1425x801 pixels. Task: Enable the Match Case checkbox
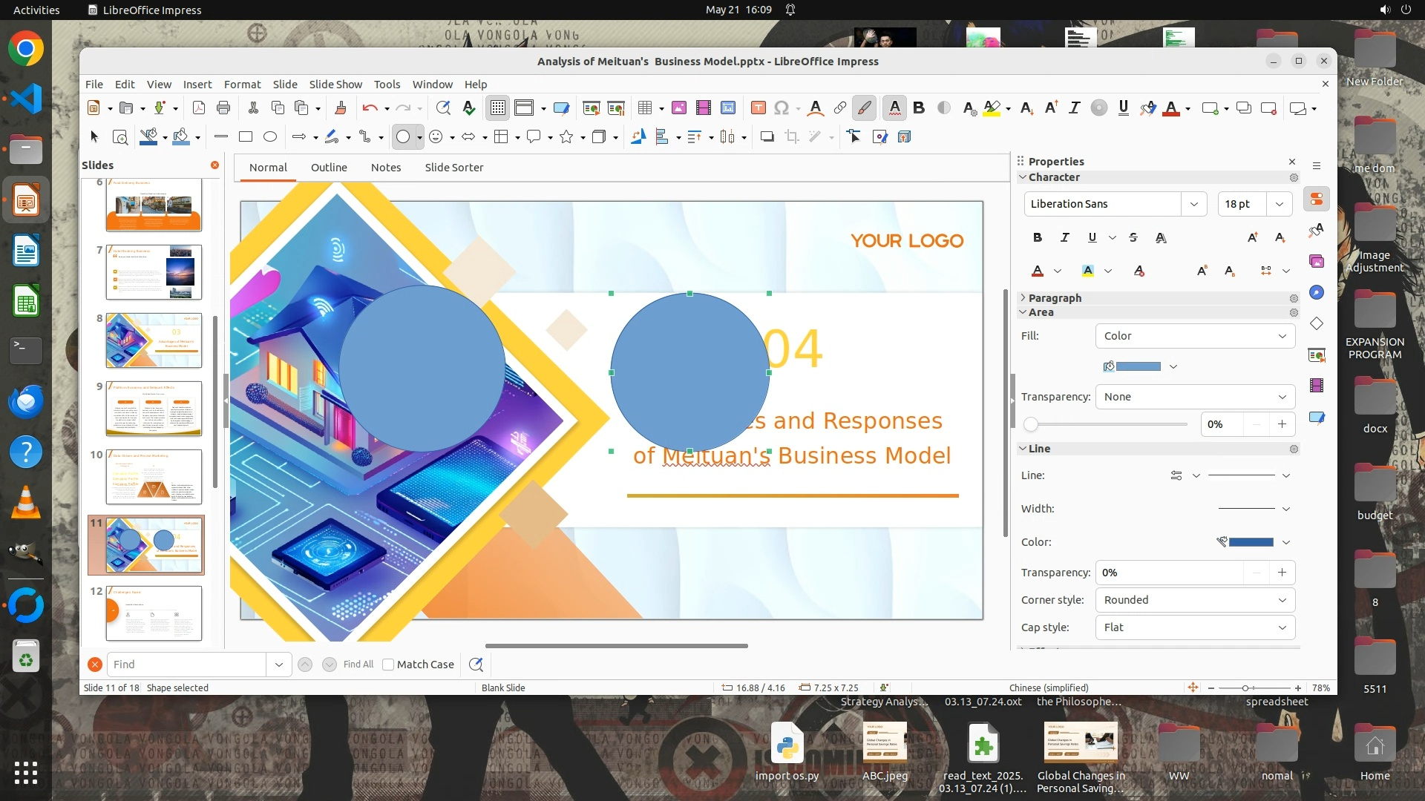coord(388,665)
